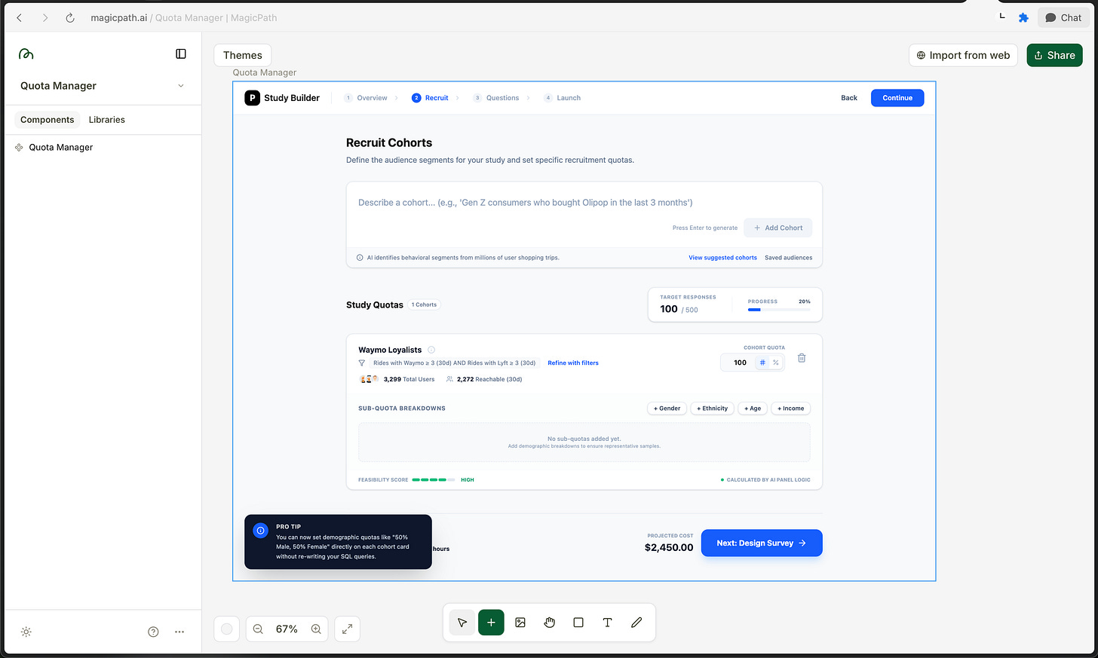This screenshot has width=1098, height=658.
Task: Click the green add plus tool
Action: [x=491, y=623]
